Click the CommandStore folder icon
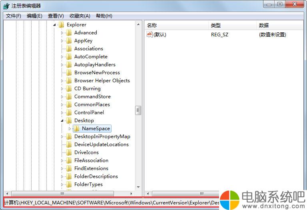The height and width of the screenshot is (210, 307). [x=69, y=97]
